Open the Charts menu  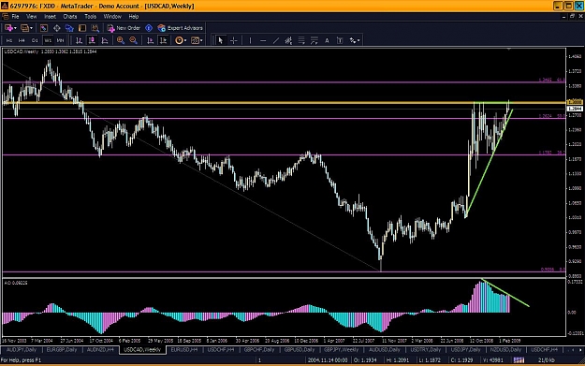pos(70,17)
